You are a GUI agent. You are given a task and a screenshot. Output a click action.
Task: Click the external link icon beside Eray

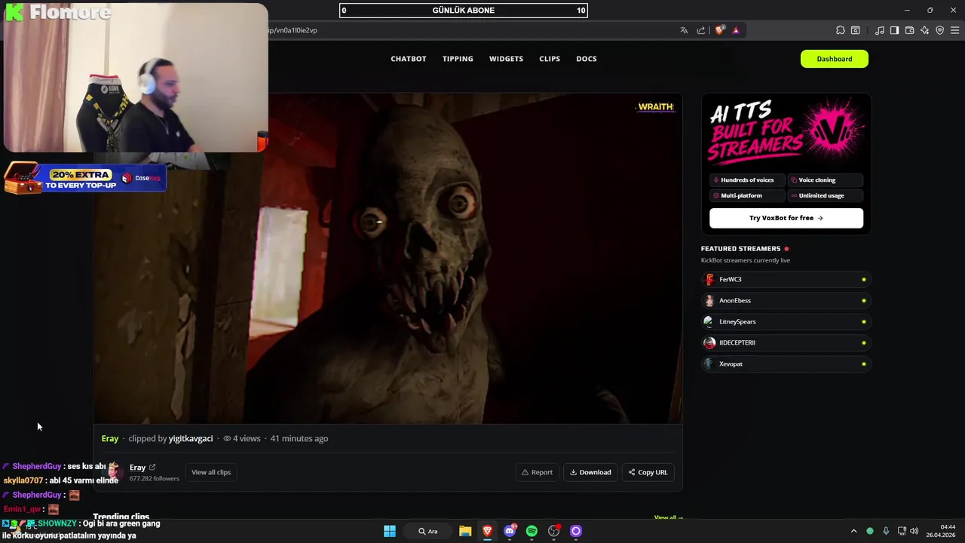(152, 468)
